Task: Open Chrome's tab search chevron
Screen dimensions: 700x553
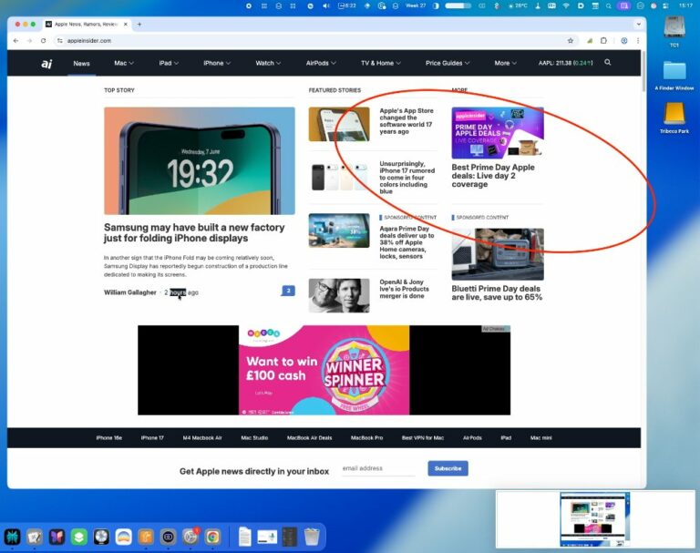Action: pos(639,24)
